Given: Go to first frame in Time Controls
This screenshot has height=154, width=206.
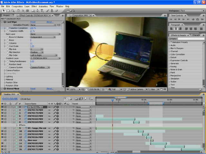Looking at the screenshot, I should 171,19.
